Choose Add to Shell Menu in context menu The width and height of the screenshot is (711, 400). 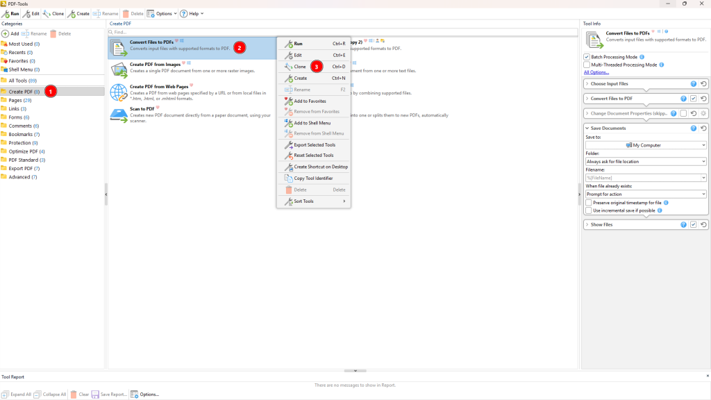coord(314,123)
